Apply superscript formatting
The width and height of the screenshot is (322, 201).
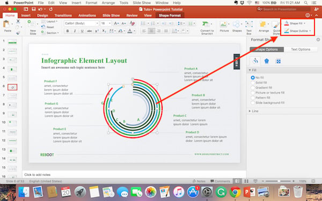click(x=97, y=31)
